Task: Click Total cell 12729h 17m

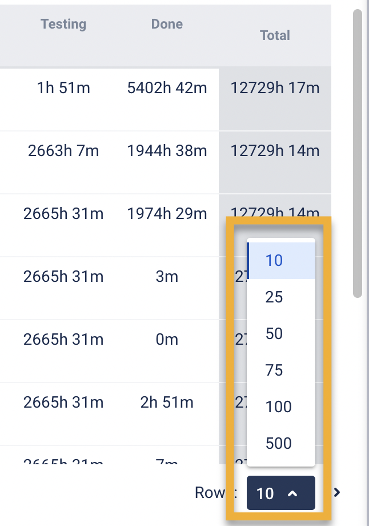Action: [275, 88]
